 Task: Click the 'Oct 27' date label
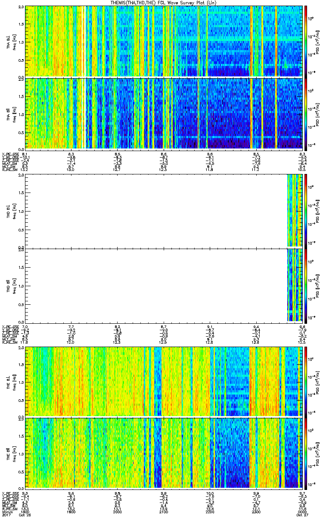(303, 515)
